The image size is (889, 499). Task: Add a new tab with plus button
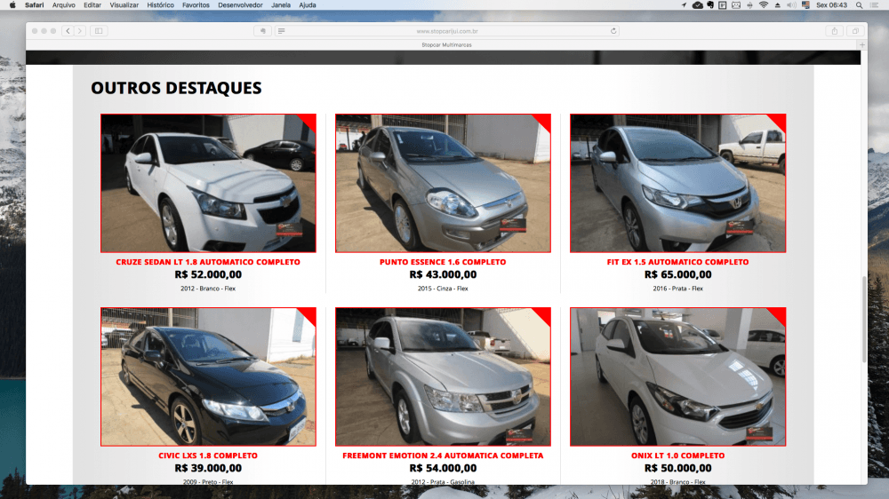[x=862, y=44]
